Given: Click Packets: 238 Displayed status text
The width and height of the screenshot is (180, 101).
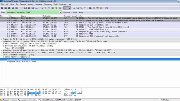Looking at the screenshot, I should click(x=60, y=100).
